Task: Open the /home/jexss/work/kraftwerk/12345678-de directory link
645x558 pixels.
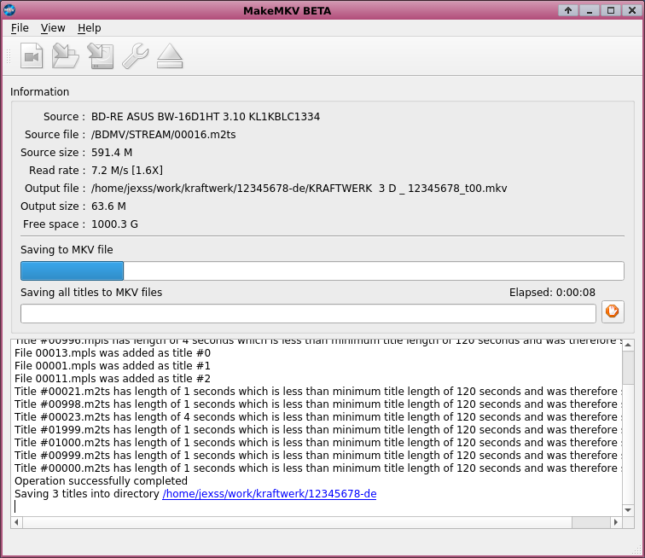Action: [269, 494]
